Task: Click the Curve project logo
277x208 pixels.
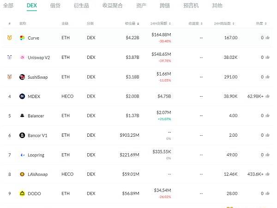Action: [22, 38]
